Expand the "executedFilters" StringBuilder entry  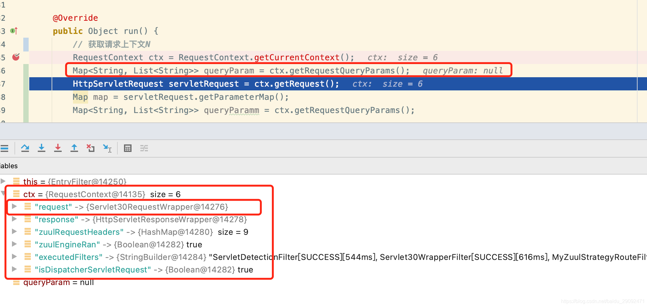pyautogui.click(x=14, y=256)
